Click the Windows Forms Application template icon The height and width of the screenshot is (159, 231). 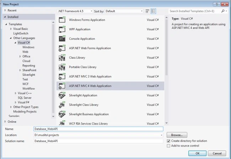[62, 20]
